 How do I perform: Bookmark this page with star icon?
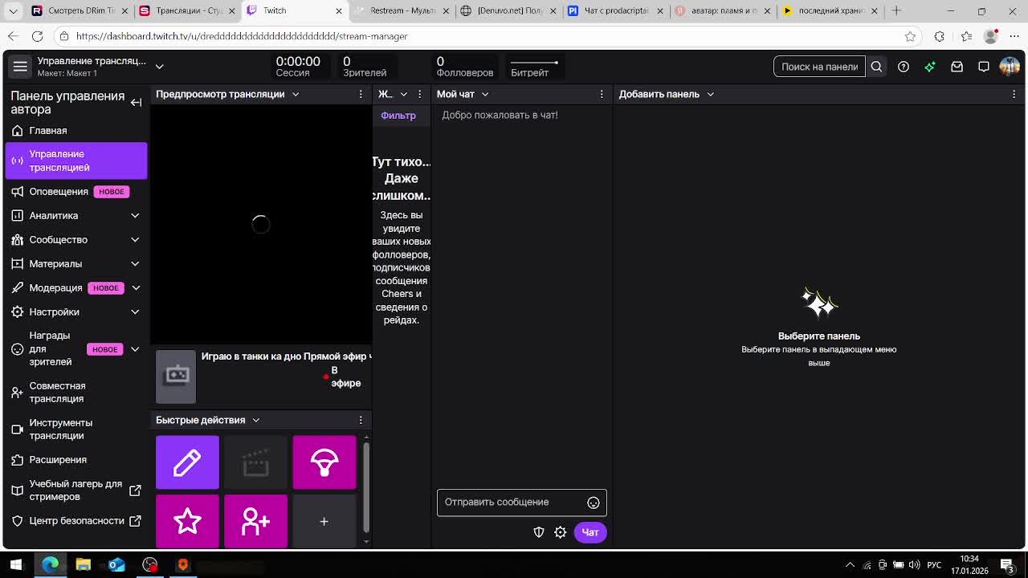(910, 36)
